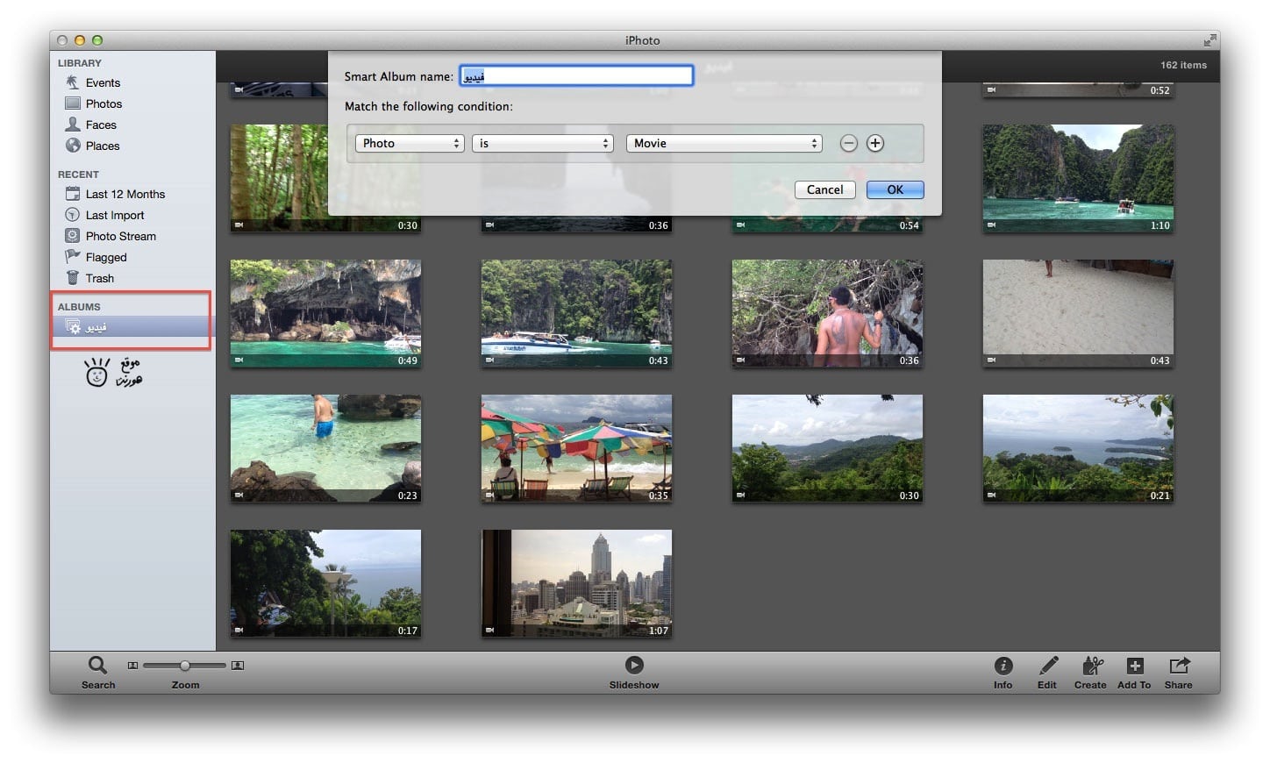Select the 0:21 bay view video
This screenshot has height=763, width=1270.
(x=1078, y=448)
